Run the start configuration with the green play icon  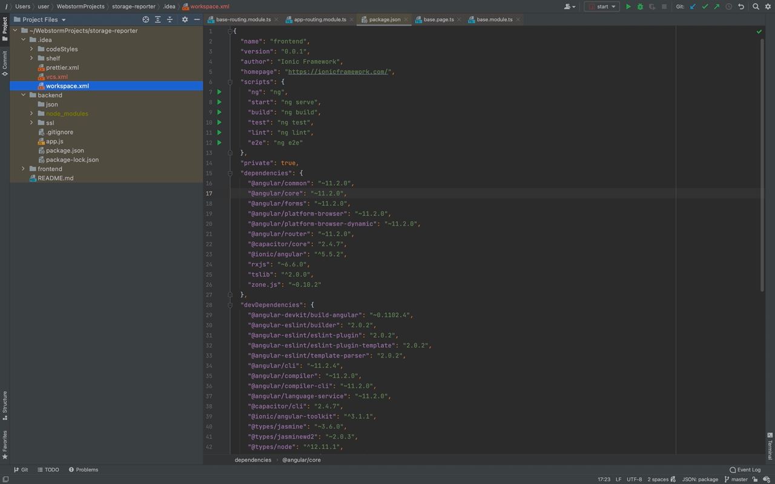coord(628,7)
